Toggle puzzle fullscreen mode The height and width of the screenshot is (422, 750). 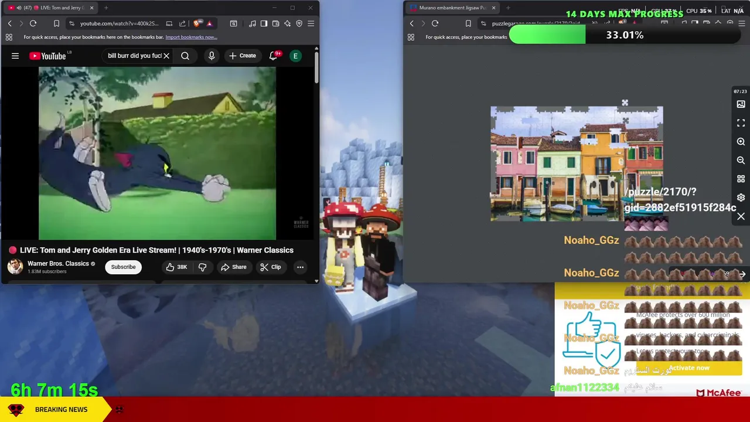(741, 123)
